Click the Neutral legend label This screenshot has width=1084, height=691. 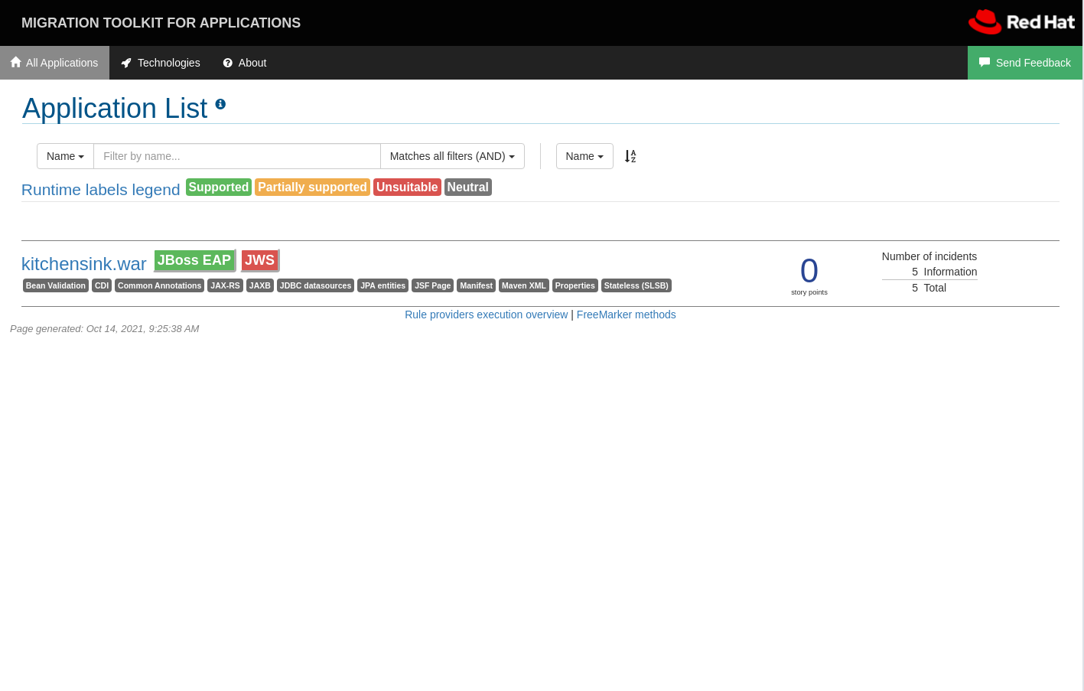pyautogui.click(x=468, y=187)
